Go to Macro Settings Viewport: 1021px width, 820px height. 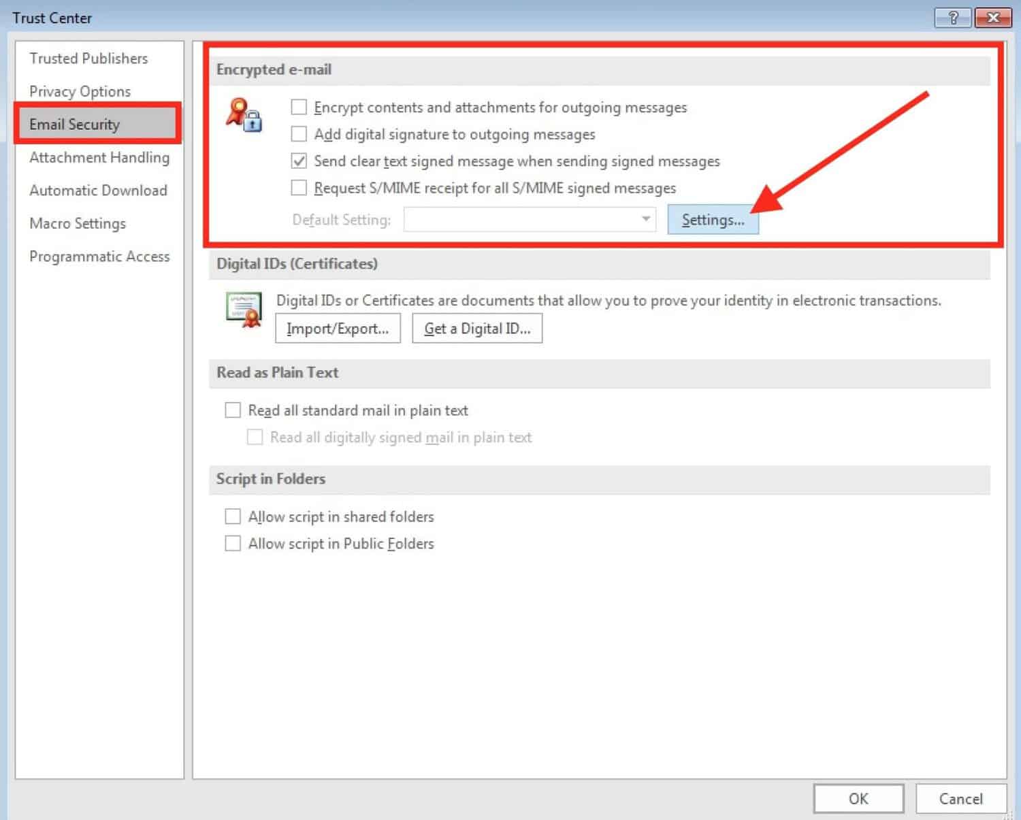pos(77,223)
